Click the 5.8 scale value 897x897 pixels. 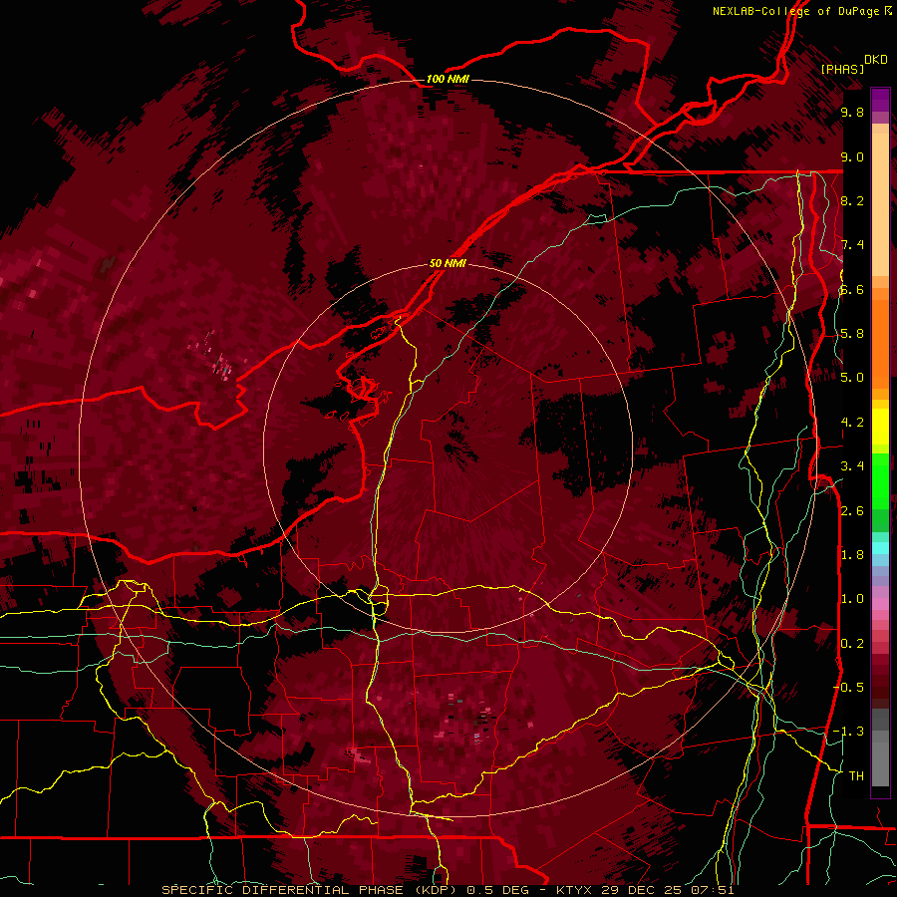852,334
